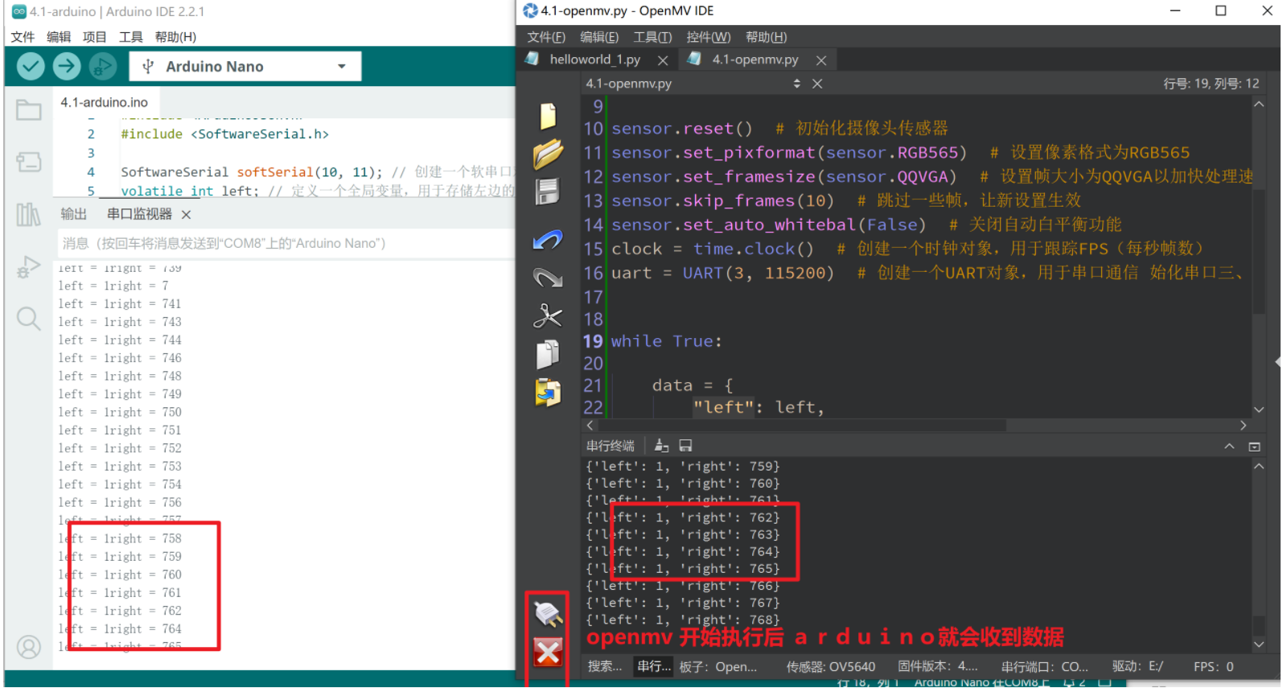
Task: Click OpenMV New File icon
Action: 548,116
